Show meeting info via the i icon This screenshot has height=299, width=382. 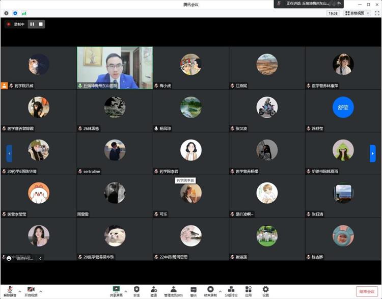[x=6, y=13]
